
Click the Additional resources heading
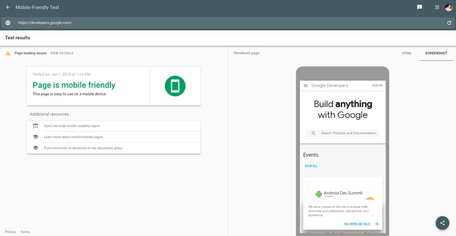[x=49, y=114]
